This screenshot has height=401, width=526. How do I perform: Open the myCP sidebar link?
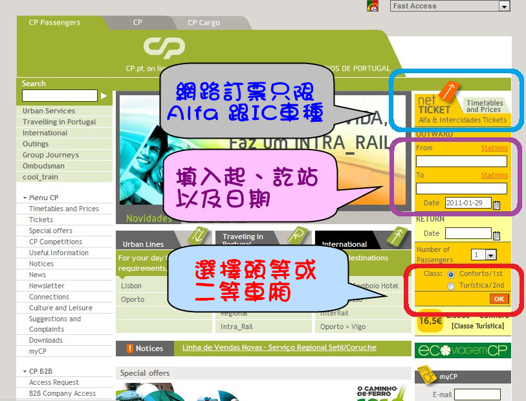[38, 352]
